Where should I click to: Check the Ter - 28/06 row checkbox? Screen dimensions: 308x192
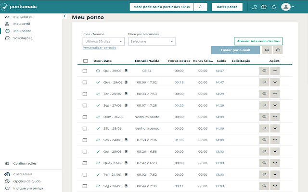pyautogui.click(x=85, y=94)
